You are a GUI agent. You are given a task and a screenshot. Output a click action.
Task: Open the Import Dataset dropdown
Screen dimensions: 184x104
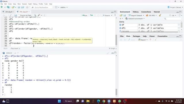(x=136, y=15)
